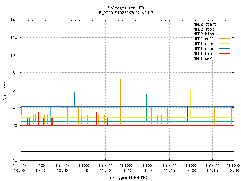The width and height of the screenshot is (241, 181).
Task: Click the 'NPD1 bias' legend label
Action: pyautogui.click(x=204, y=54)
